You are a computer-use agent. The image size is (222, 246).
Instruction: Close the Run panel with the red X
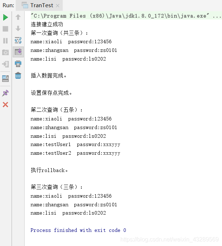tap(5, 105)
